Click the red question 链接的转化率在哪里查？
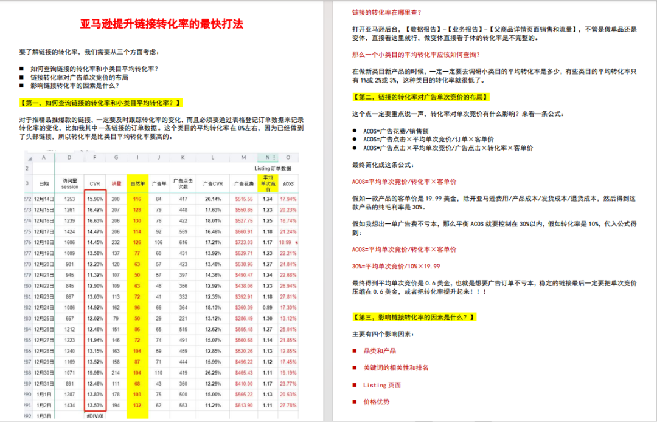657x422 pixels. pos(387,13)
